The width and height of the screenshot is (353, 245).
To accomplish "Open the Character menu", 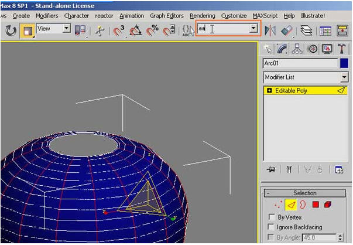I will point(77,16).
